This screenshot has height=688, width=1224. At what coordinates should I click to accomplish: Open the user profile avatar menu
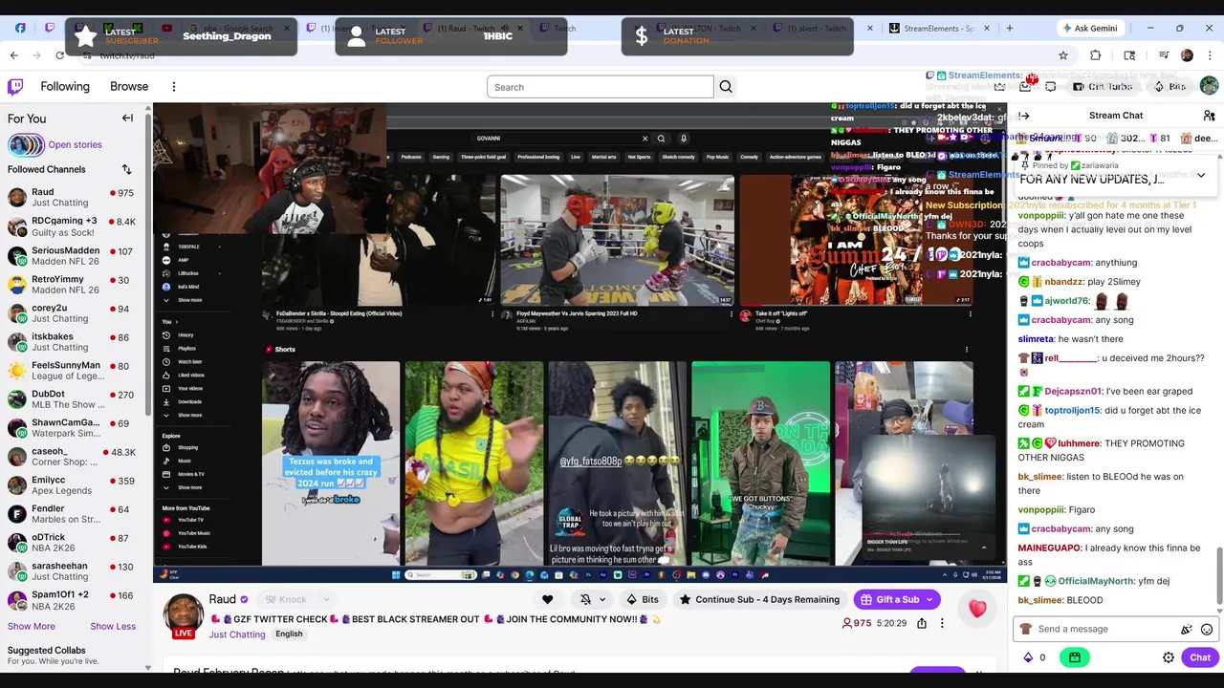pos(1210,87)
